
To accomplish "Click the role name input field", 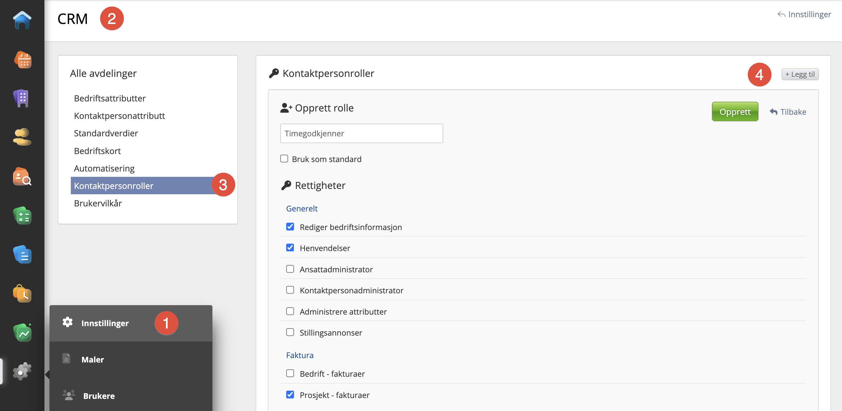I will [x=361, y=133].
